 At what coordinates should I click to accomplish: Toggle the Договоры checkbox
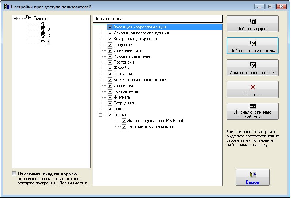110,85
